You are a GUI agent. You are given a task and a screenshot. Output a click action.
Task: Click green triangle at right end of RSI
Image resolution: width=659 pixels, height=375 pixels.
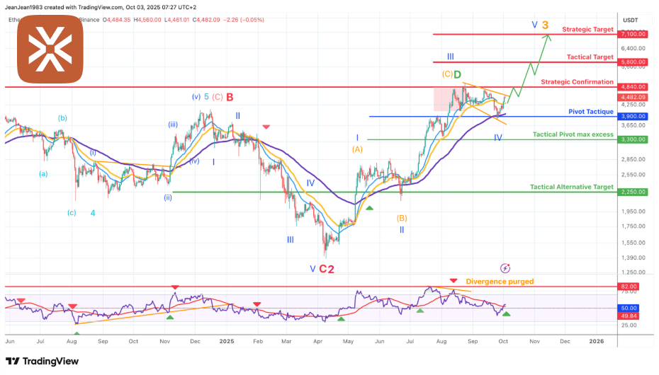point(506,313)
